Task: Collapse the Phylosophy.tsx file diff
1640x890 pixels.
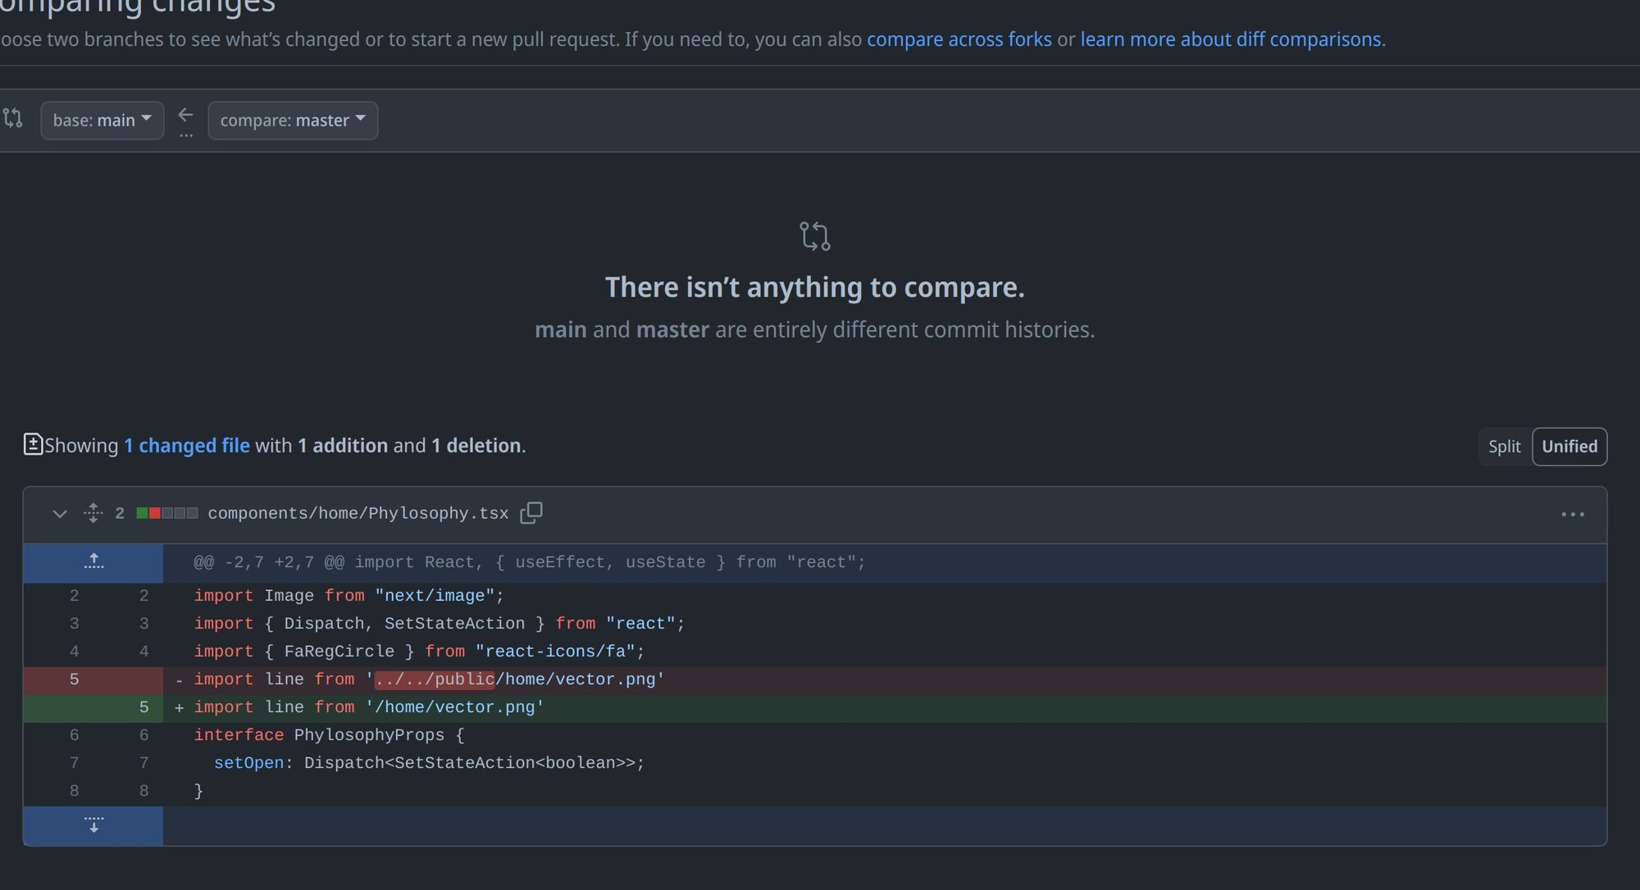Action: point(60,514)
